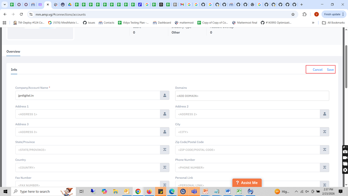The image size is (348, 196).
Task: Open the Assist Me help button
Action: [247, 183]
